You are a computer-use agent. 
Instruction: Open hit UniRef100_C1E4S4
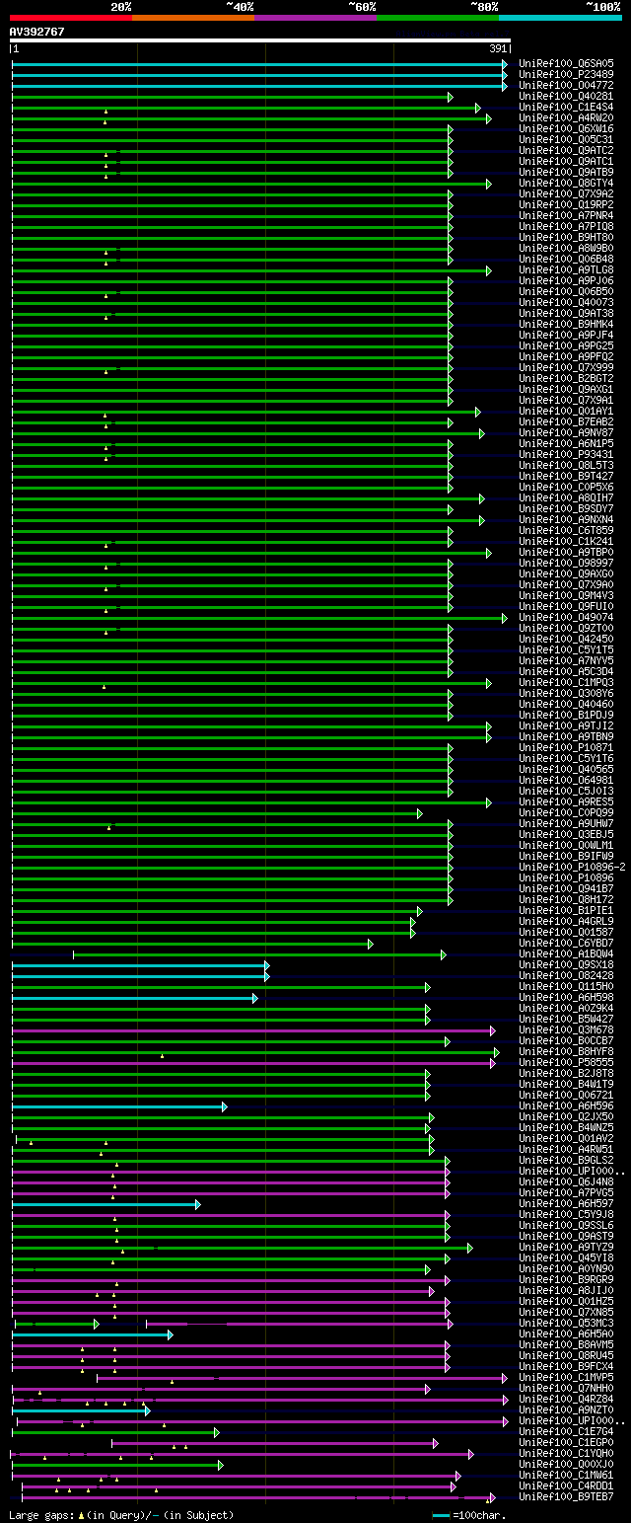566,107
